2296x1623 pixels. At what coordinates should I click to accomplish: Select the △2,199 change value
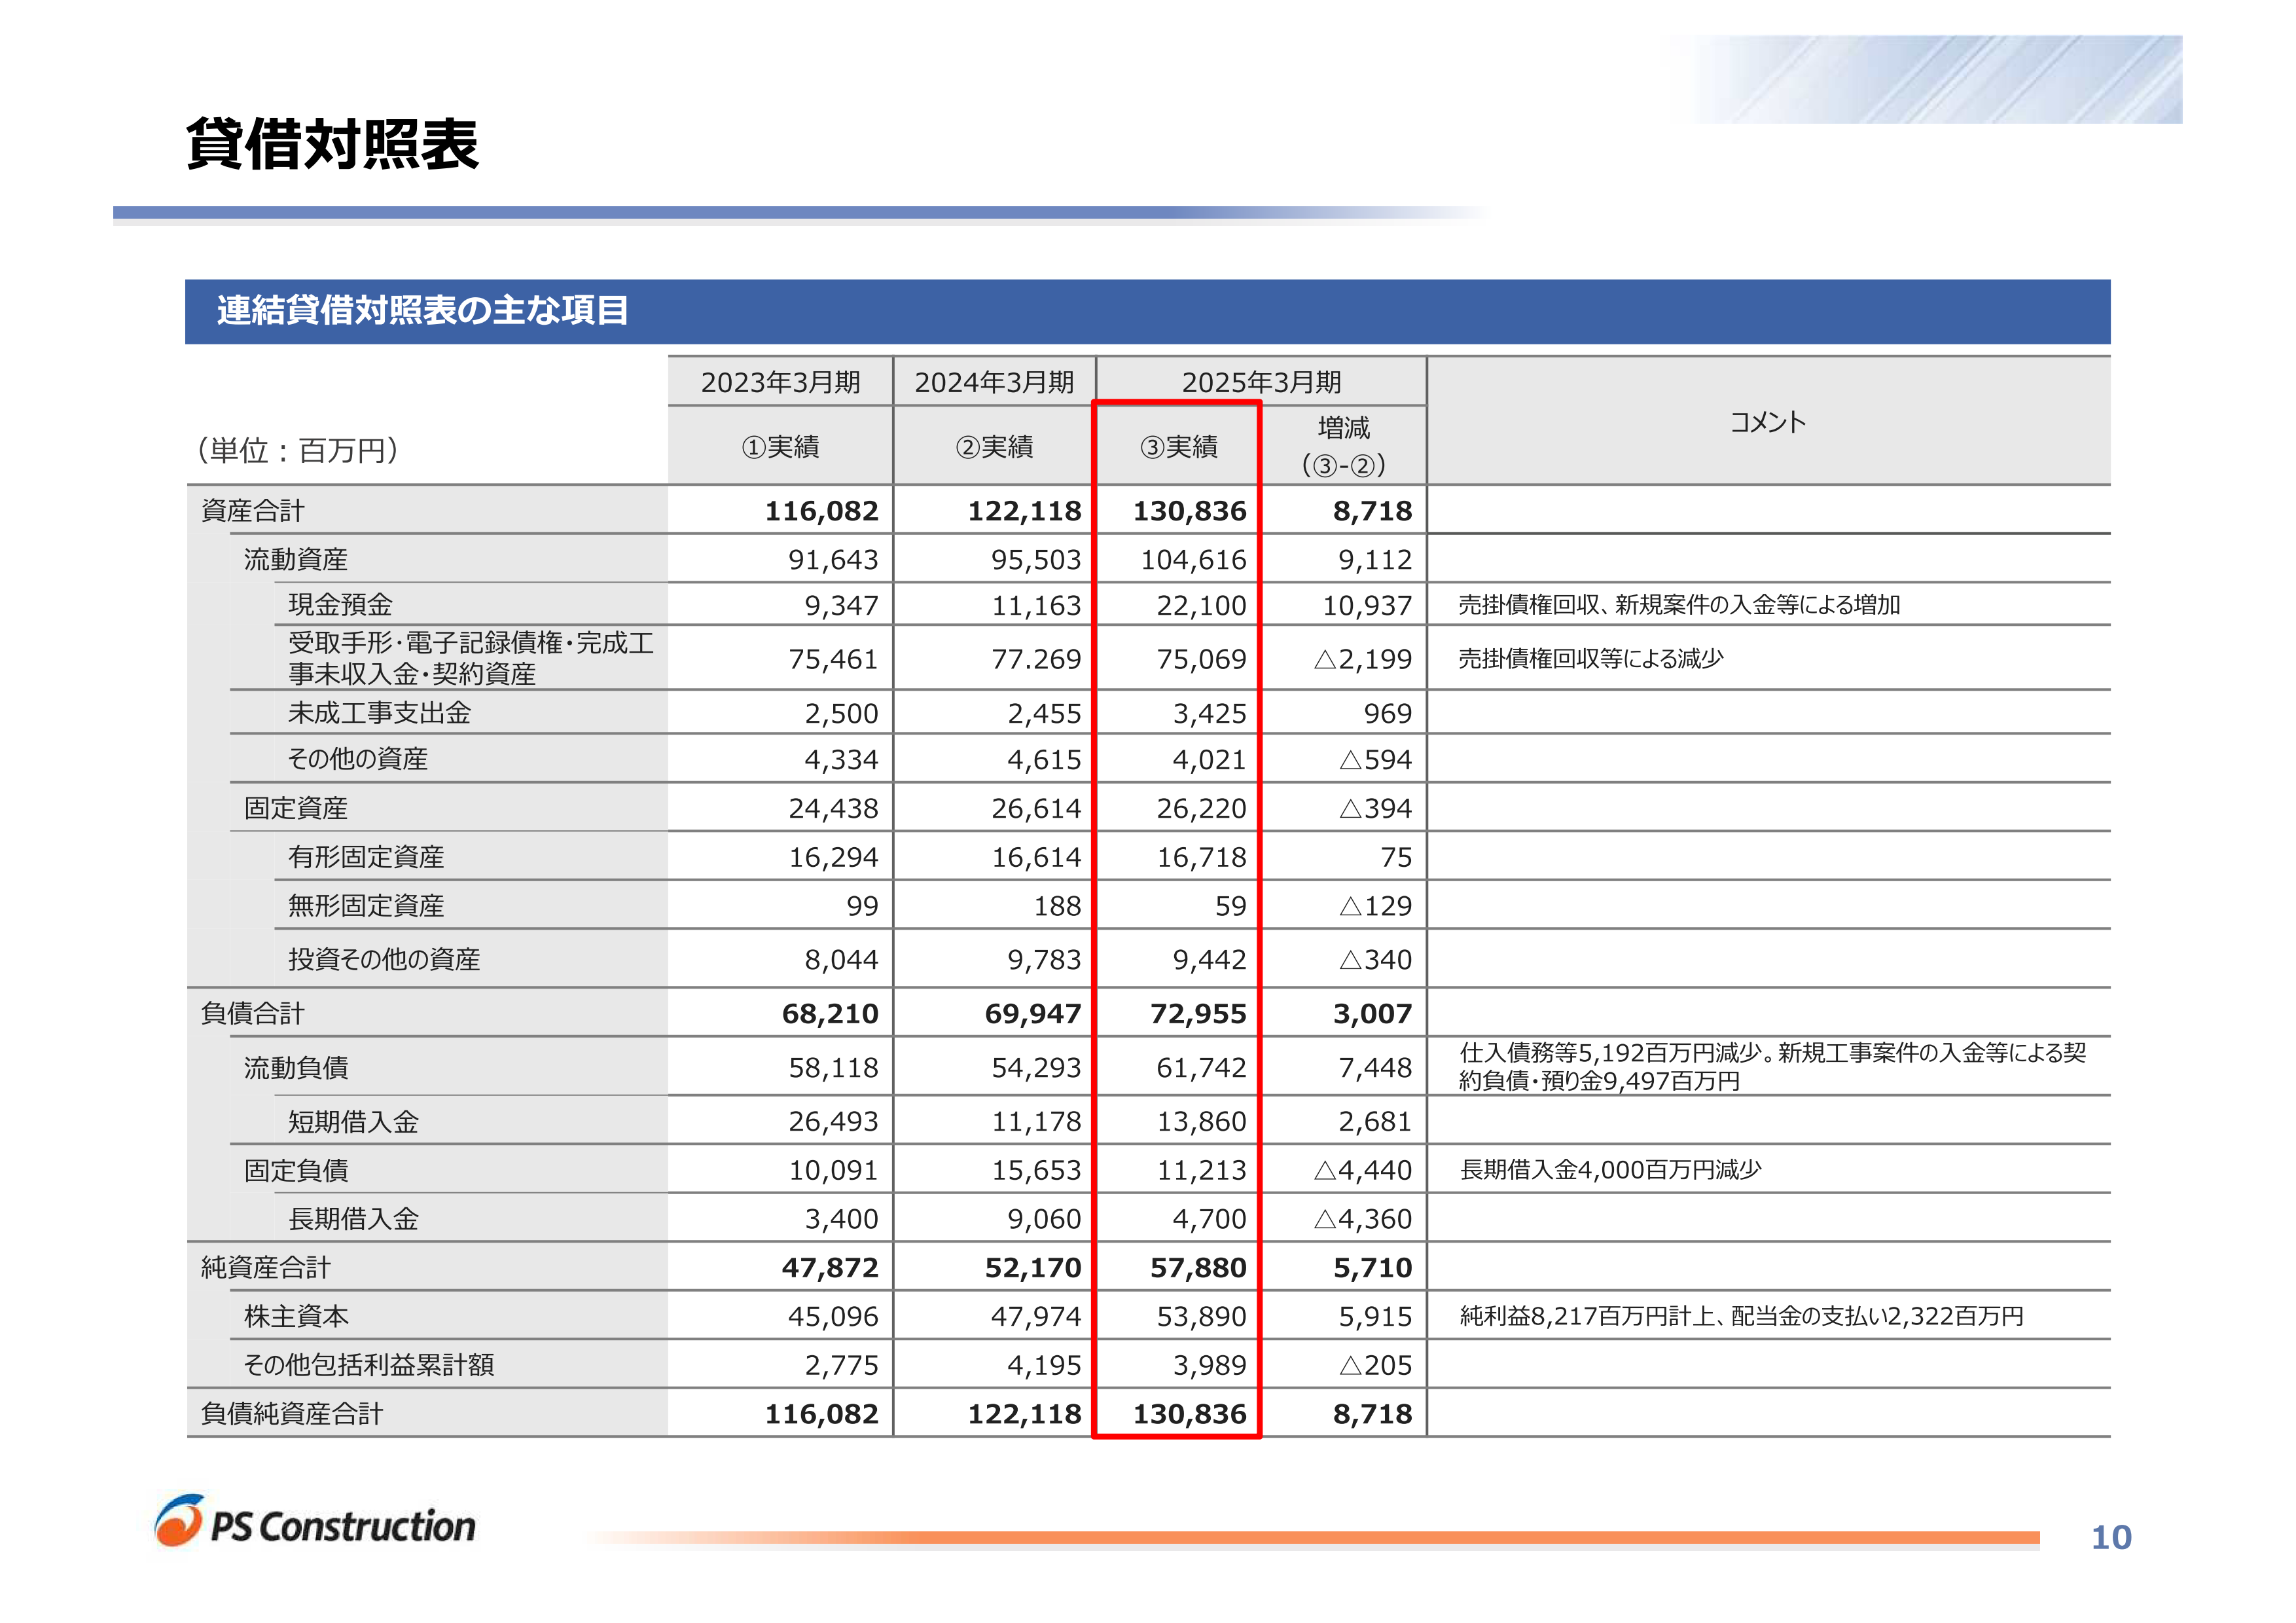pyautogui.click(x=1363, y=659)
